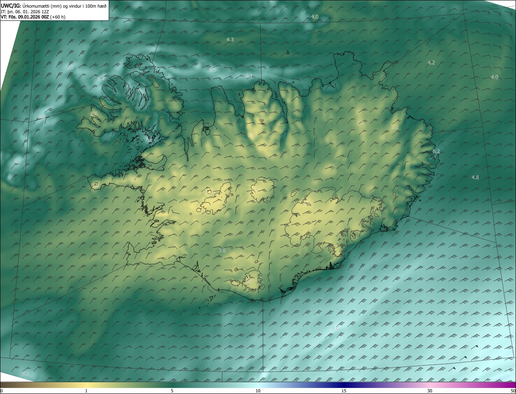Image resolution: width=516 pixels, height=394 pixels.
Task: Click the '2.6' value label in the Westfjords
Action: coord(94,114)
